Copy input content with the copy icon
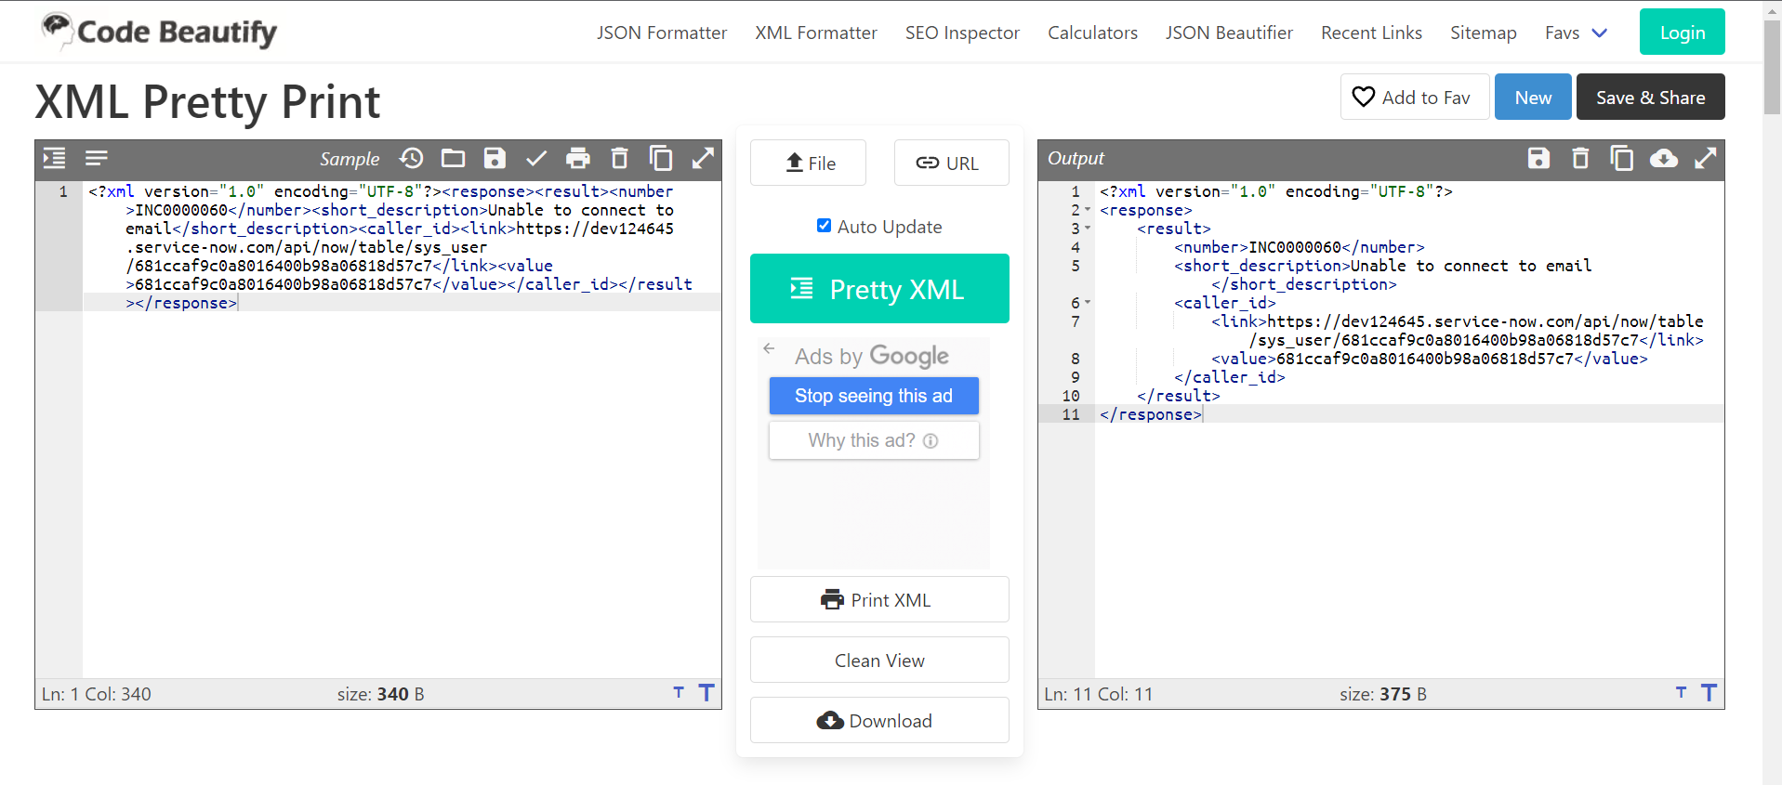Image resolution: width=1782 pixels, height=785 pixels. [661, 158]
